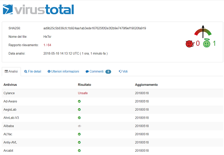Click the VirusTotal logo
Viewport: 224px width, 155px height.
[x=38, y=10]
